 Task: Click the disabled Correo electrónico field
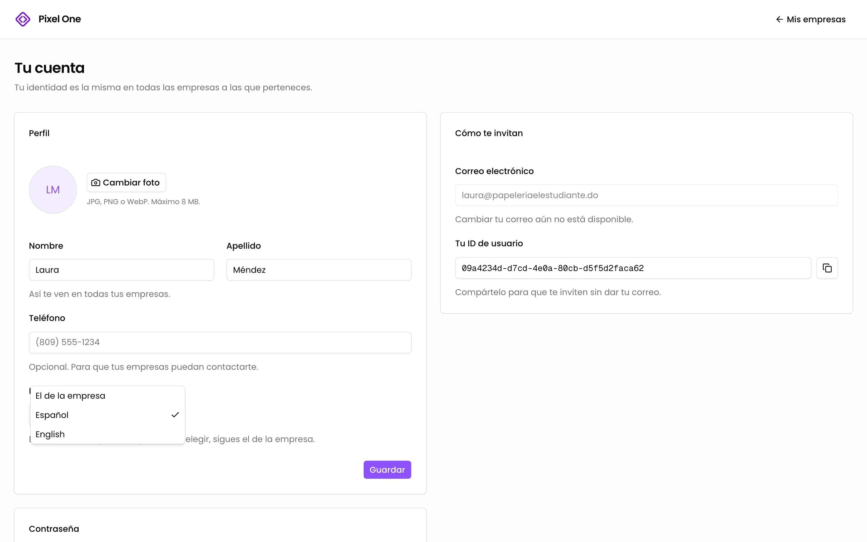[646, 195]
